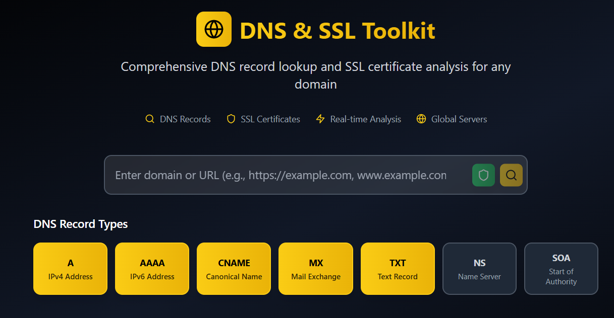Run SSL check with green shield button
This screenshot has width=614, height=318.
483,175
